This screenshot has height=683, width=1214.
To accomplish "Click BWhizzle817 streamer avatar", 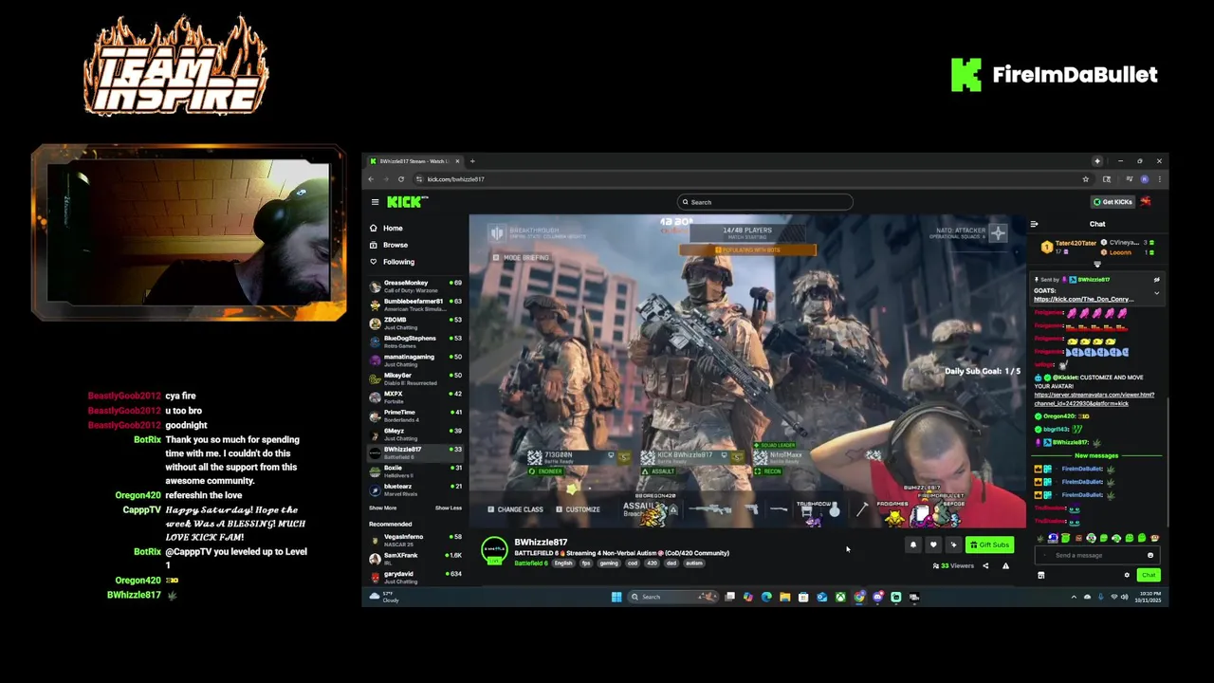I will click(494, 551).
